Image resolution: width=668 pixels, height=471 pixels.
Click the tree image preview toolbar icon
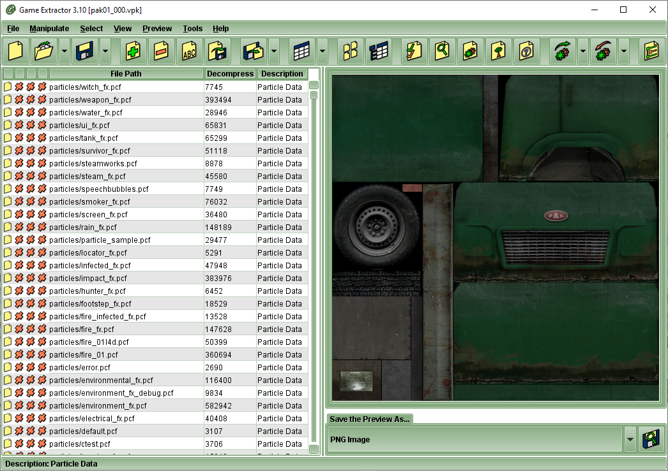pyautogui.click(x=498, y=51)
